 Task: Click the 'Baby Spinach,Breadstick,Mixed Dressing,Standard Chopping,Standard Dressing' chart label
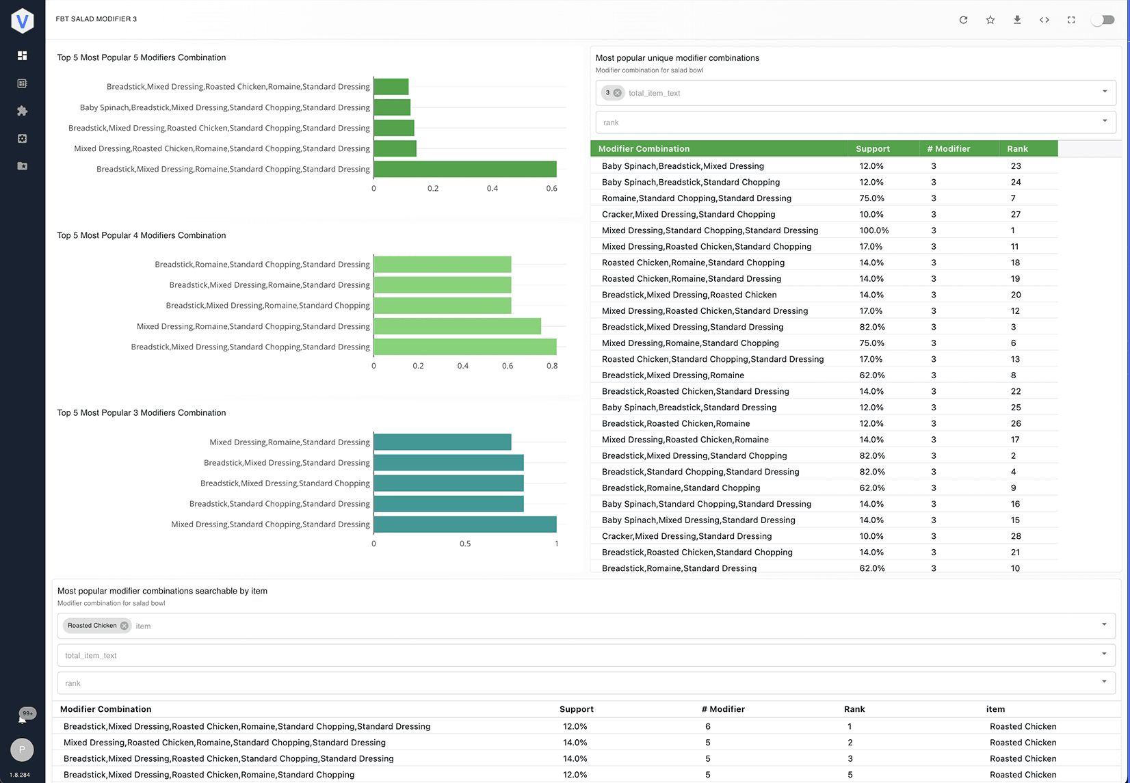(224, 107)
